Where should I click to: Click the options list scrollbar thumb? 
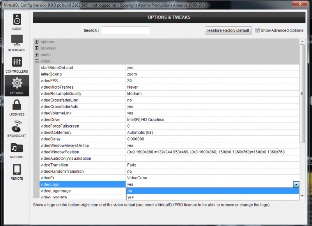[302, 93]
